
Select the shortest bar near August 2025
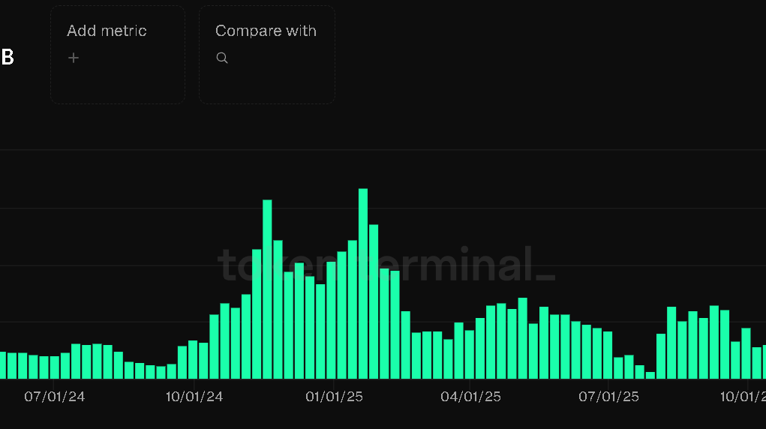(x=650, y=375)
